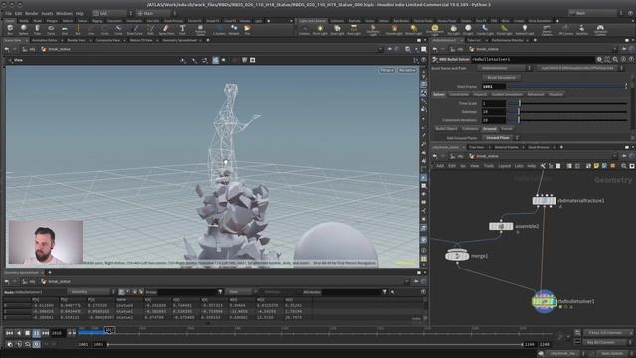The width and height of the screenshot is (636, 358).
Task: Open network editor Add menu
Action: pyautogui.click(x=440, y=166)
